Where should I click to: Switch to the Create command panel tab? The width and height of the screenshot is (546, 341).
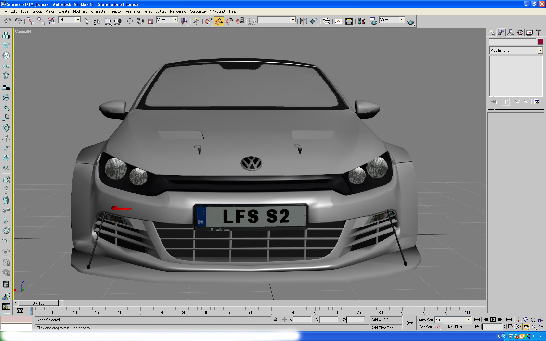[492, 32]
